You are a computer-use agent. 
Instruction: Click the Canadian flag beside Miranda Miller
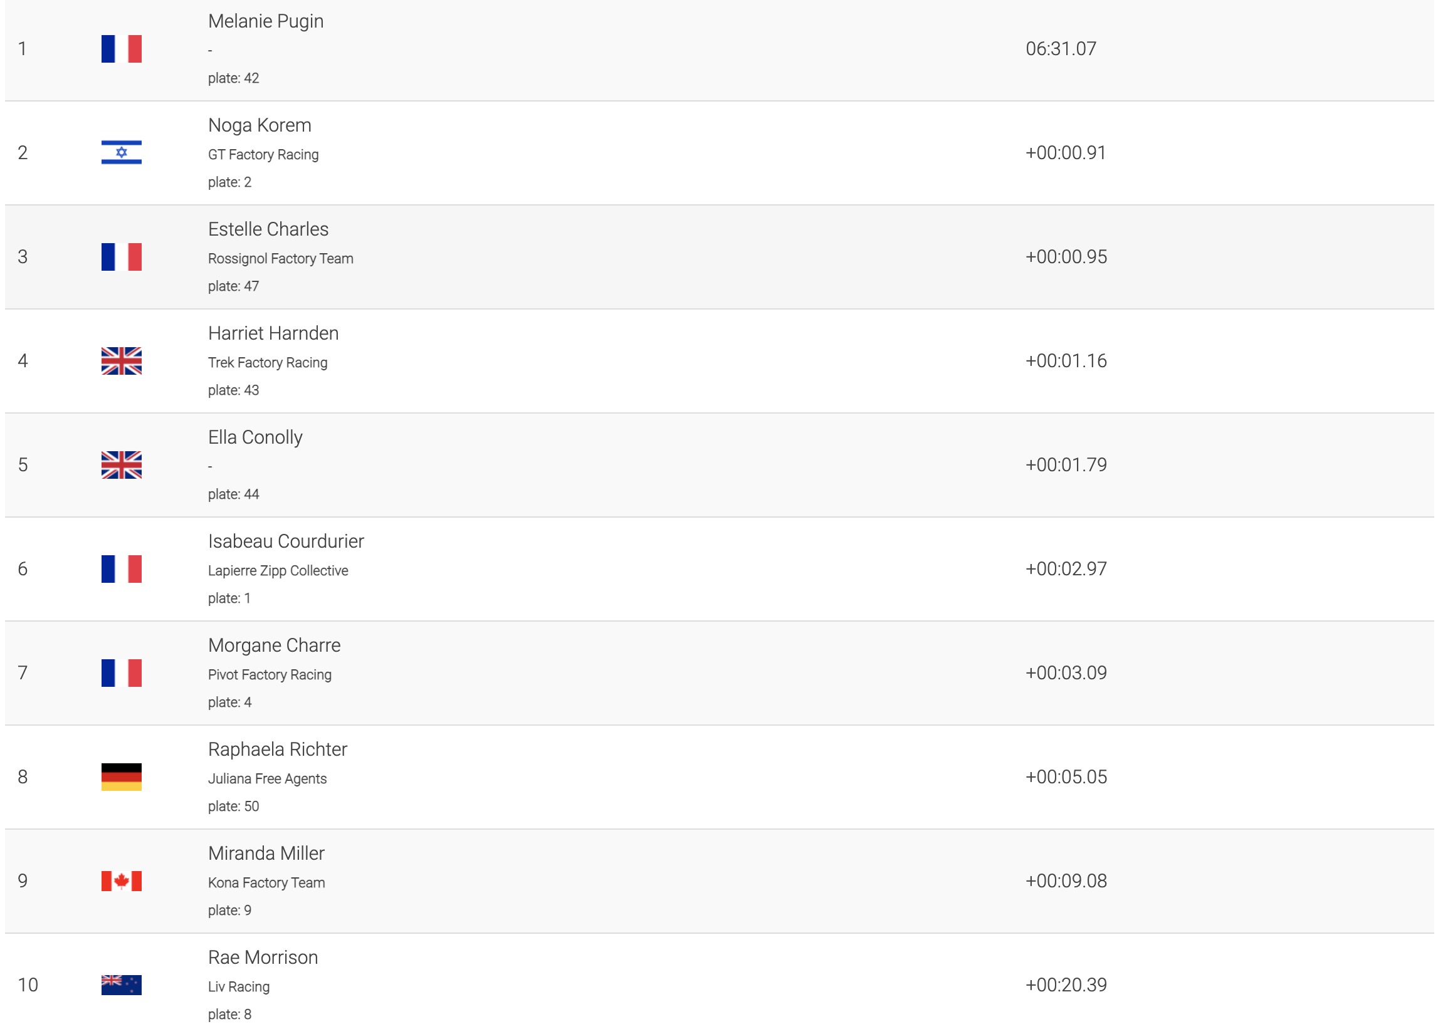(121, 880)
